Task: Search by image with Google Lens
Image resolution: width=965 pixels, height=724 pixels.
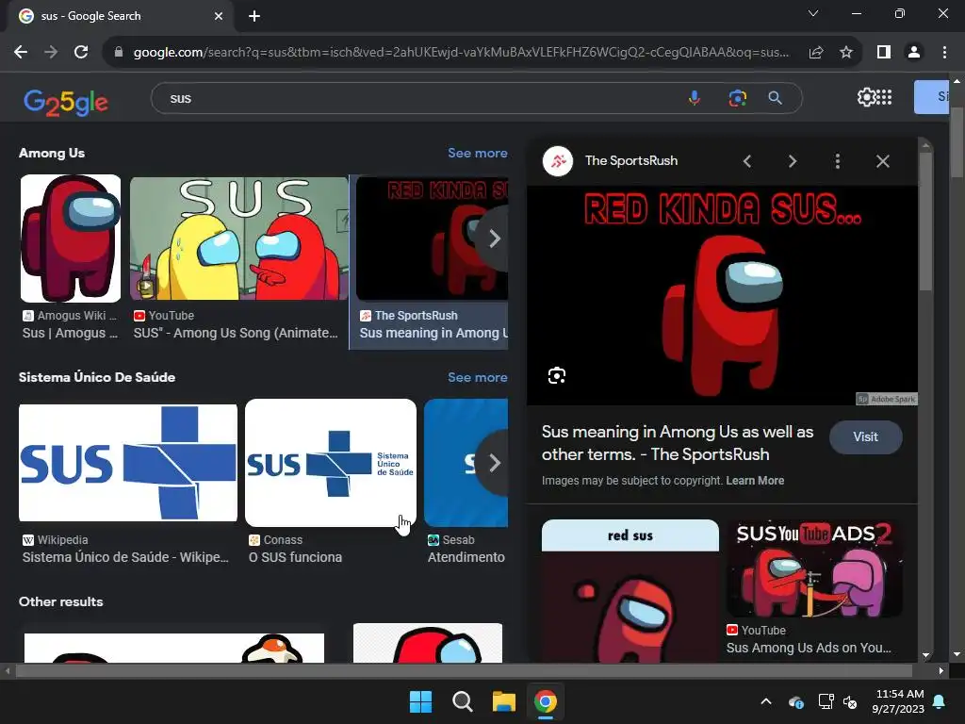Action: pos(737,98)
